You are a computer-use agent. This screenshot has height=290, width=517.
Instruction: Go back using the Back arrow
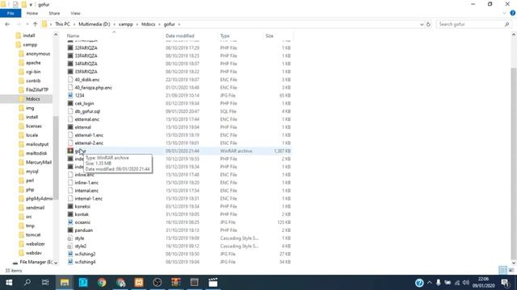tap(7, 24)
